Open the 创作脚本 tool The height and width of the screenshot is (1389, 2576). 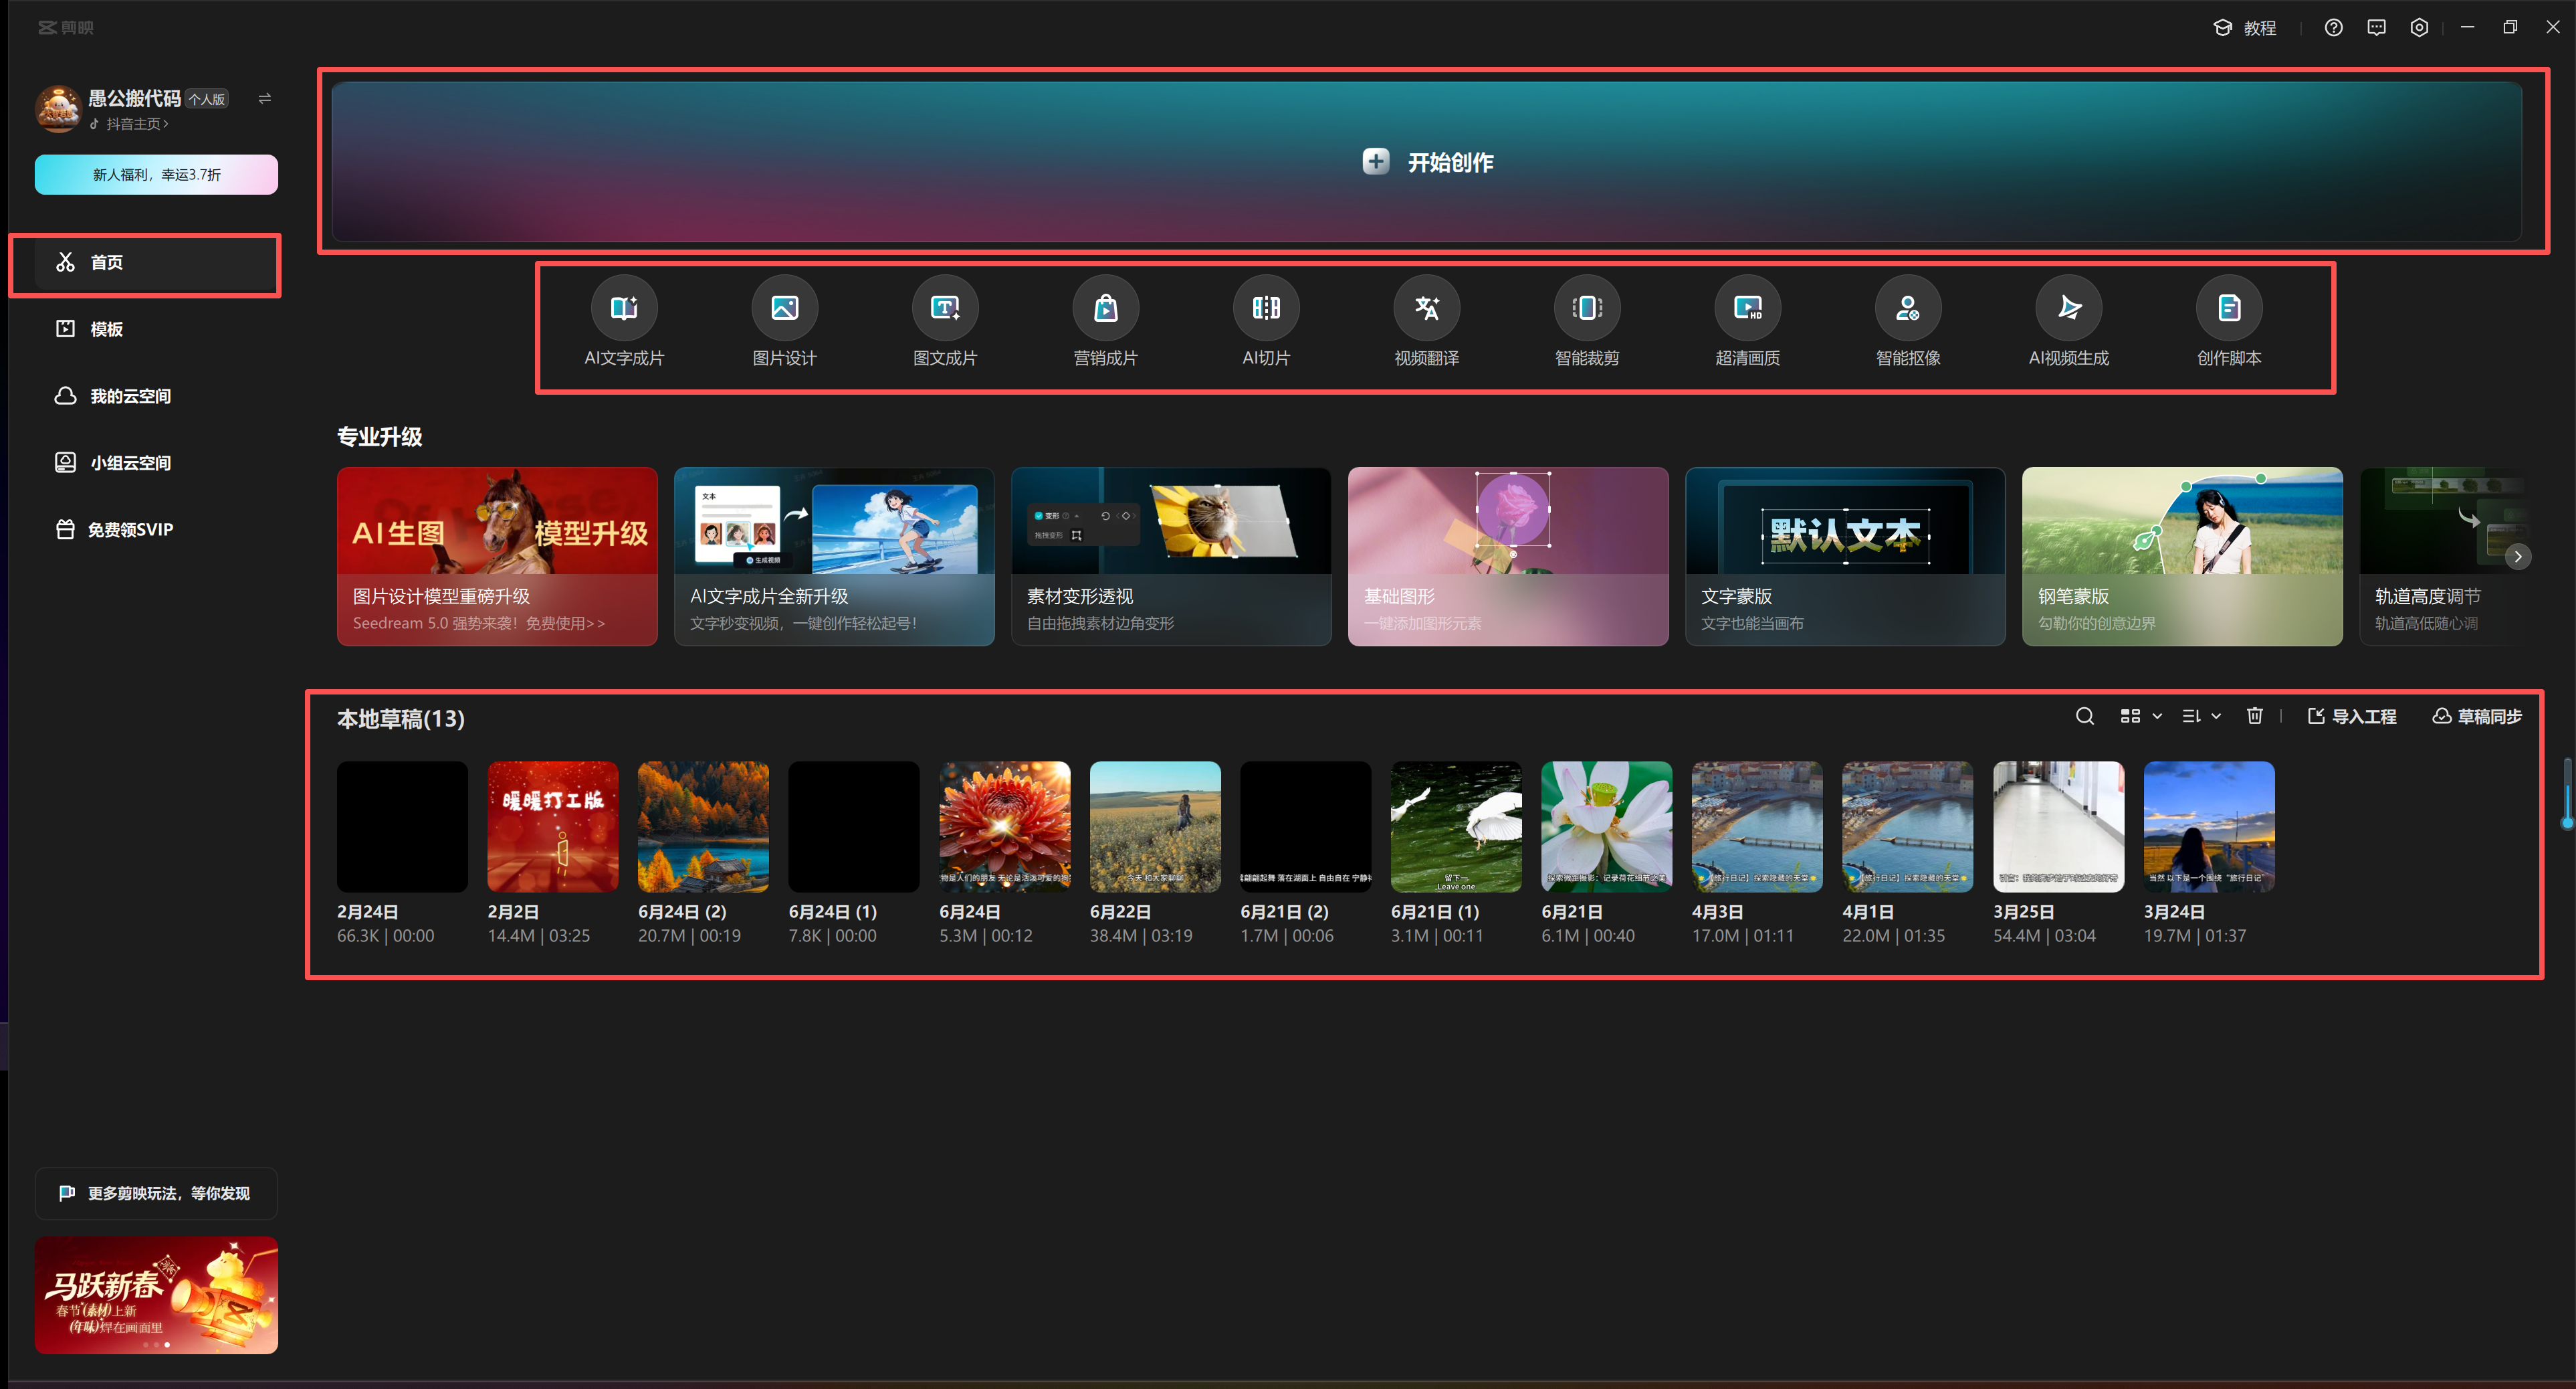tap(2229, 308)
